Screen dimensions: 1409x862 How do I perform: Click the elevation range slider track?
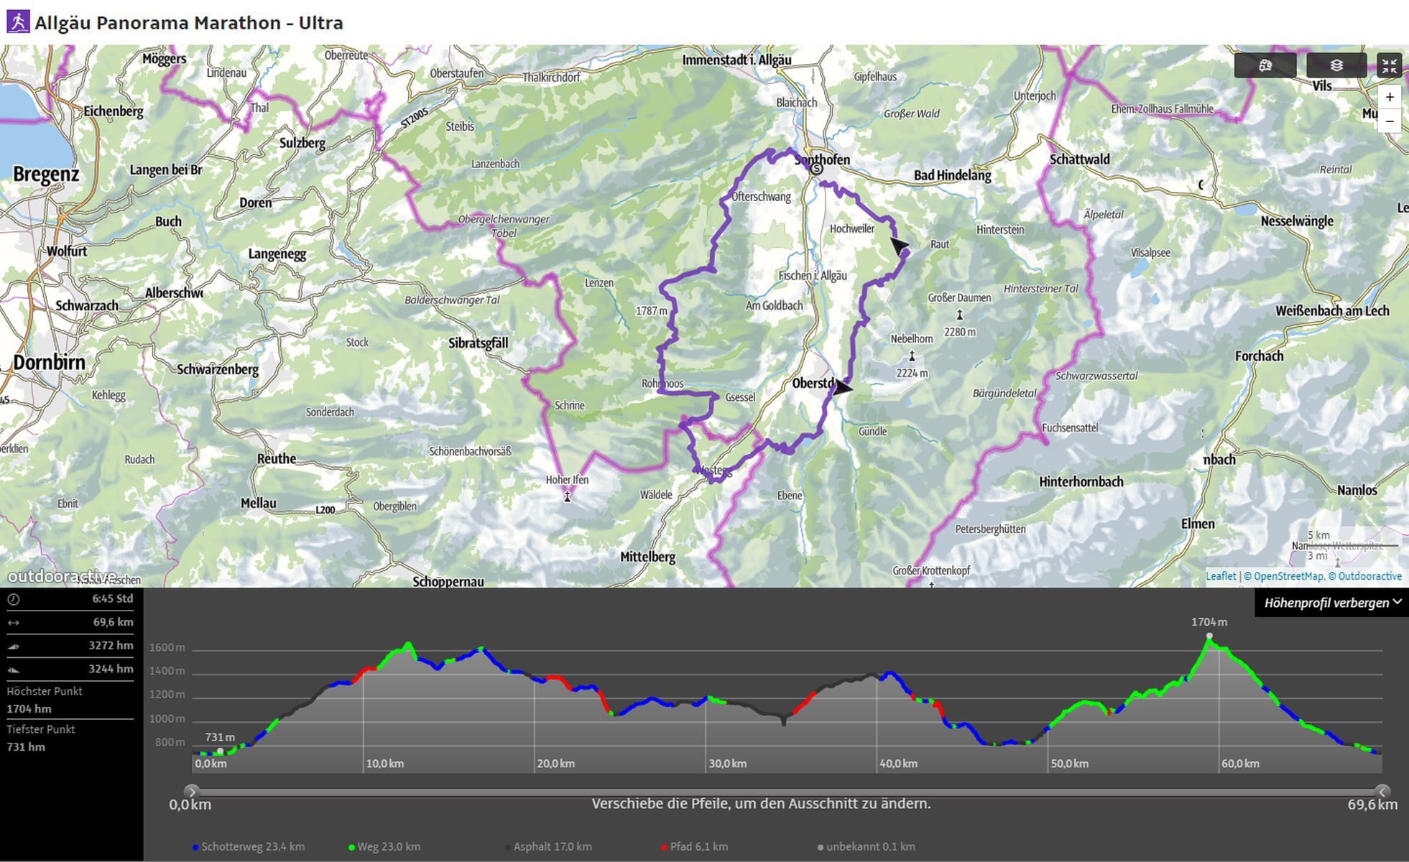[787, 792]
